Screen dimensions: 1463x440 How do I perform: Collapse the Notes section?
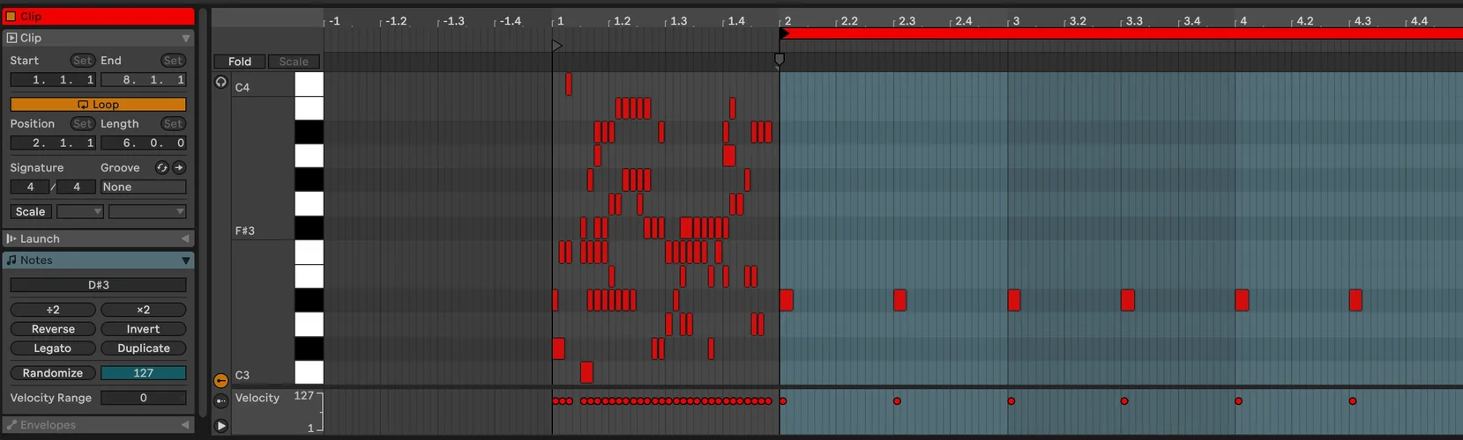coord(185,260)
